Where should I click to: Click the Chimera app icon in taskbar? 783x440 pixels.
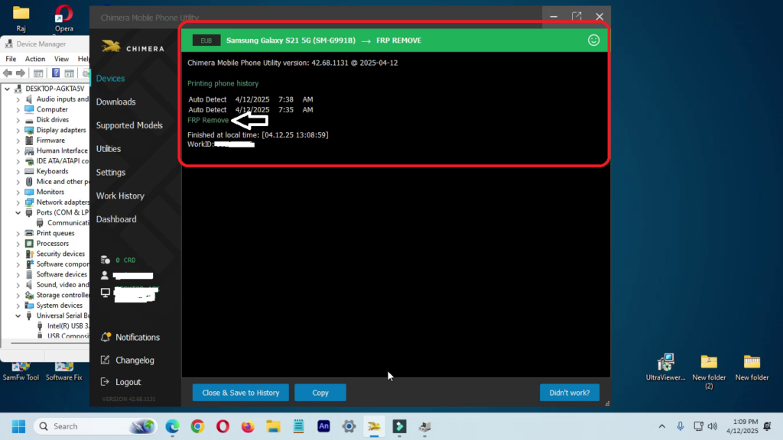[x=374, y=426]
